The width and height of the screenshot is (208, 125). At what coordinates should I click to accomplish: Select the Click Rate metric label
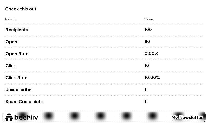pyautogui.click(x=16, y=78)
